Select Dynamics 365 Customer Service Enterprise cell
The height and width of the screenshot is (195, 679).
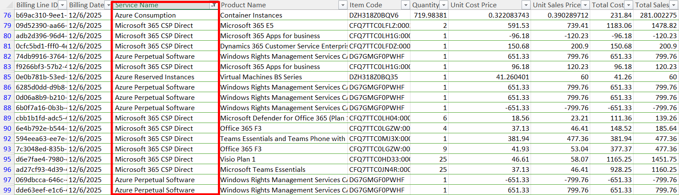pyautogui.click(x=283, y=46)
